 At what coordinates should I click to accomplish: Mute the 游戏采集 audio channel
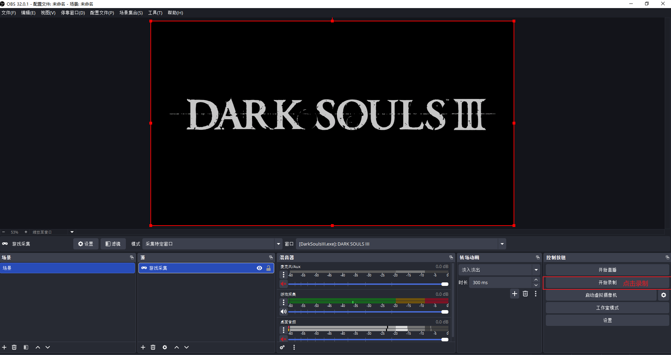point(284,312)
